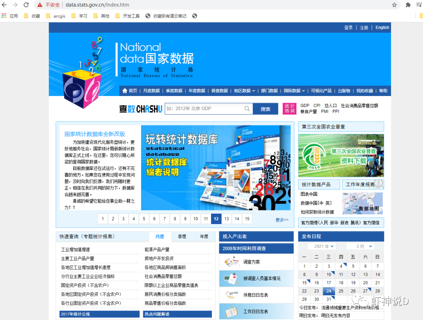
Task: Click the PMI hot word link
Action: (325, 112)
